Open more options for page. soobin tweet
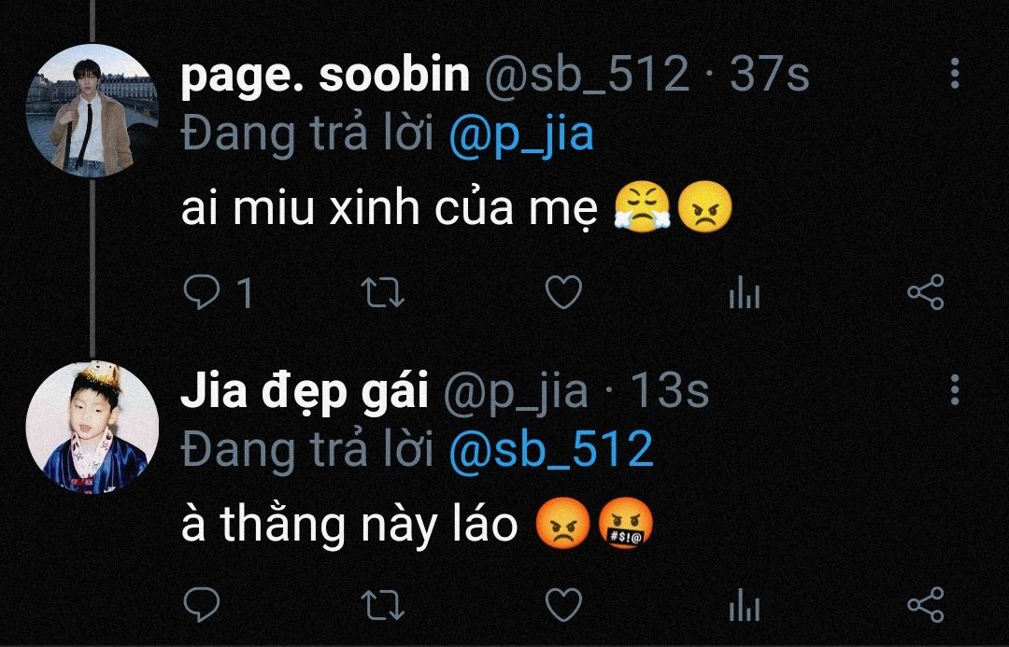Viewport: 1009px width, 647px height. point(955,74)
